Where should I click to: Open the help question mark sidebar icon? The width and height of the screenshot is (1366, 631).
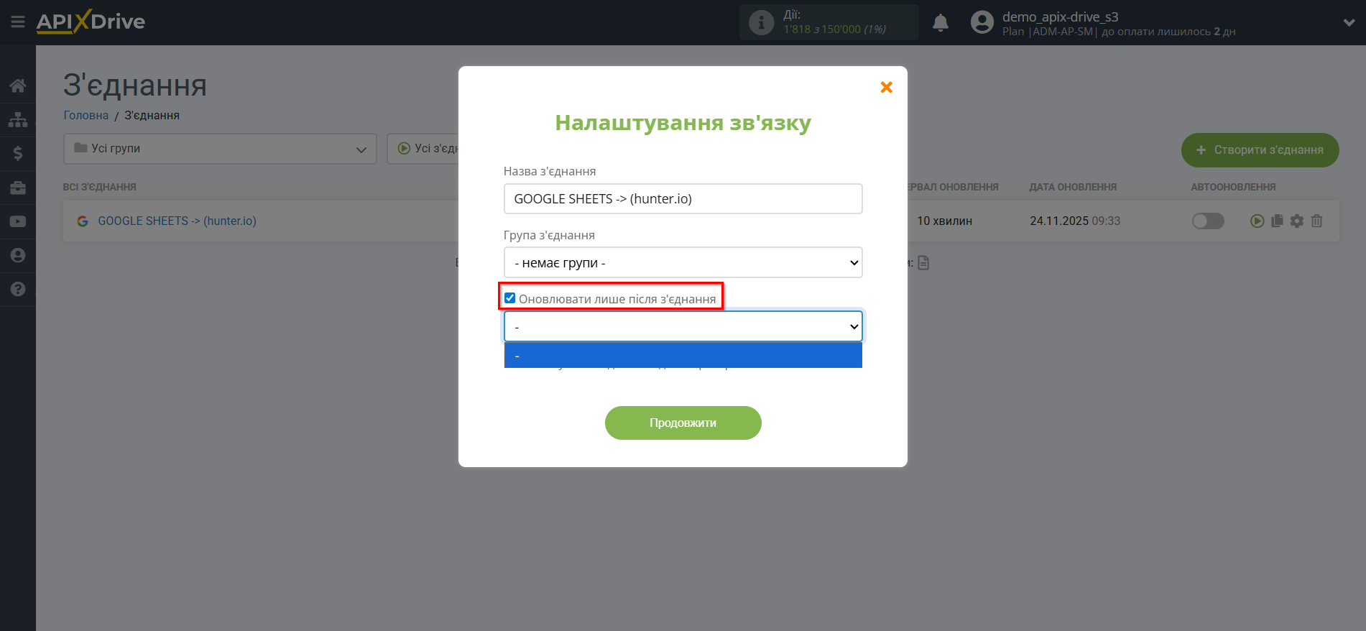point(18,289)
